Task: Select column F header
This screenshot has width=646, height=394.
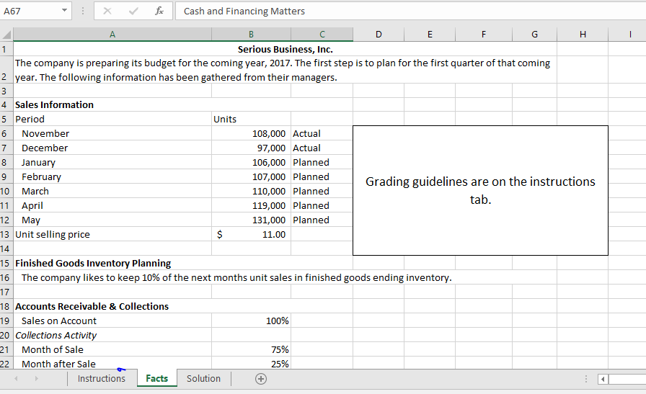Action: (484, 35)
